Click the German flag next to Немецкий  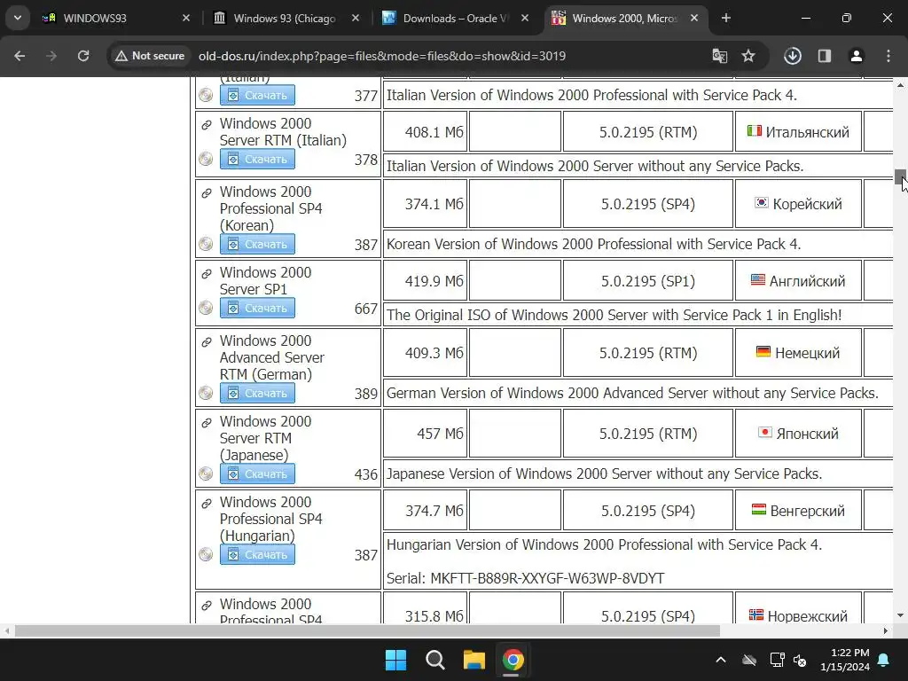(763, 351)
